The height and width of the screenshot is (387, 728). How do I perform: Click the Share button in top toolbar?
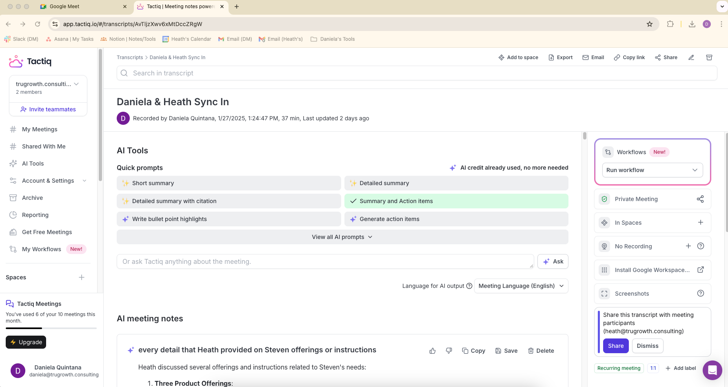[x=666, y=57]
